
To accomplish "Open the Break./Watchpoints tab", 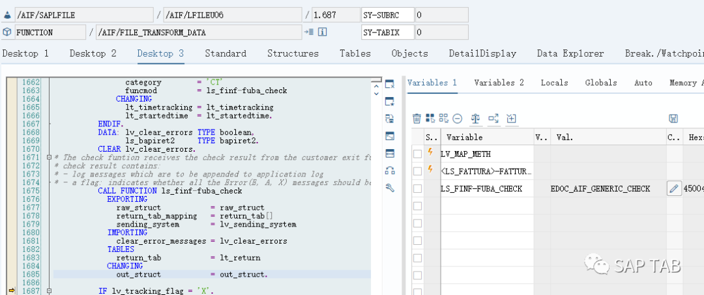I will pyautogui.click(x=664, y=53).
